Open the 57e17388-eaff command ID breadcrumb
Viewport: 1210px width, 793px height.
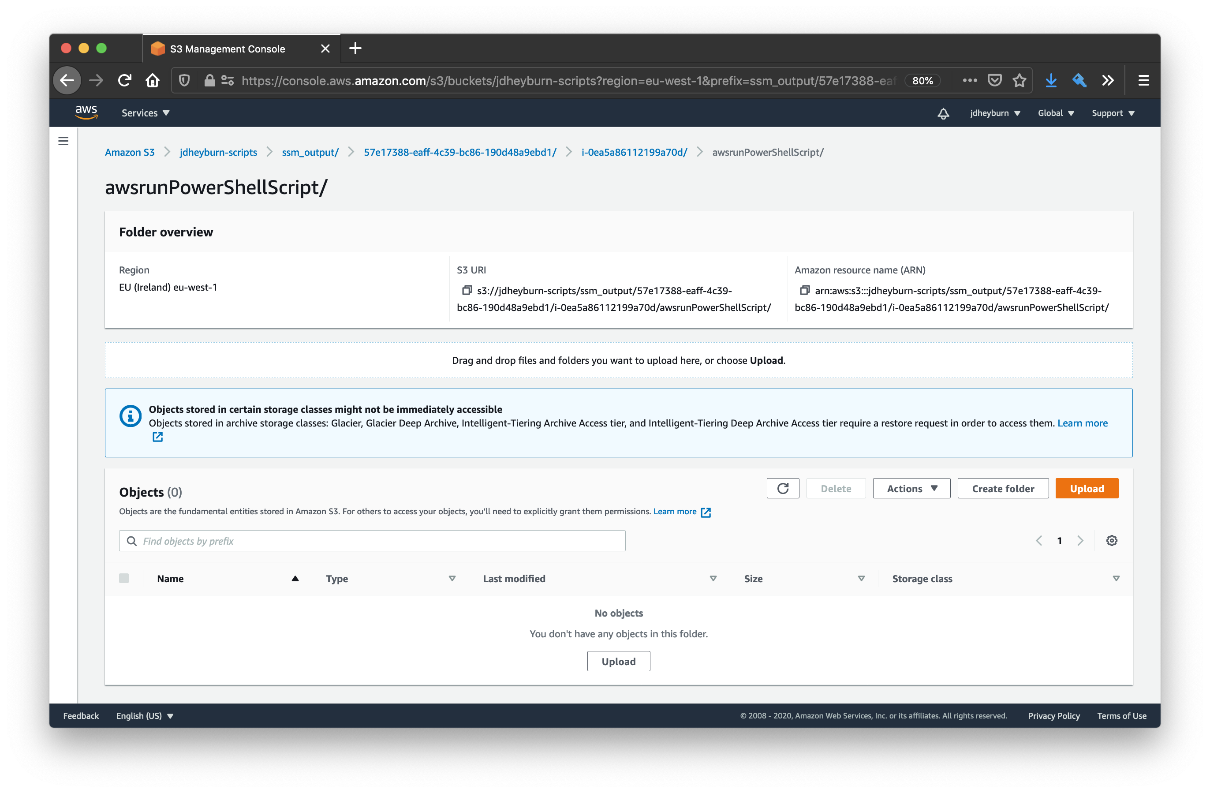pyautogui.click(x=460, y=152)
